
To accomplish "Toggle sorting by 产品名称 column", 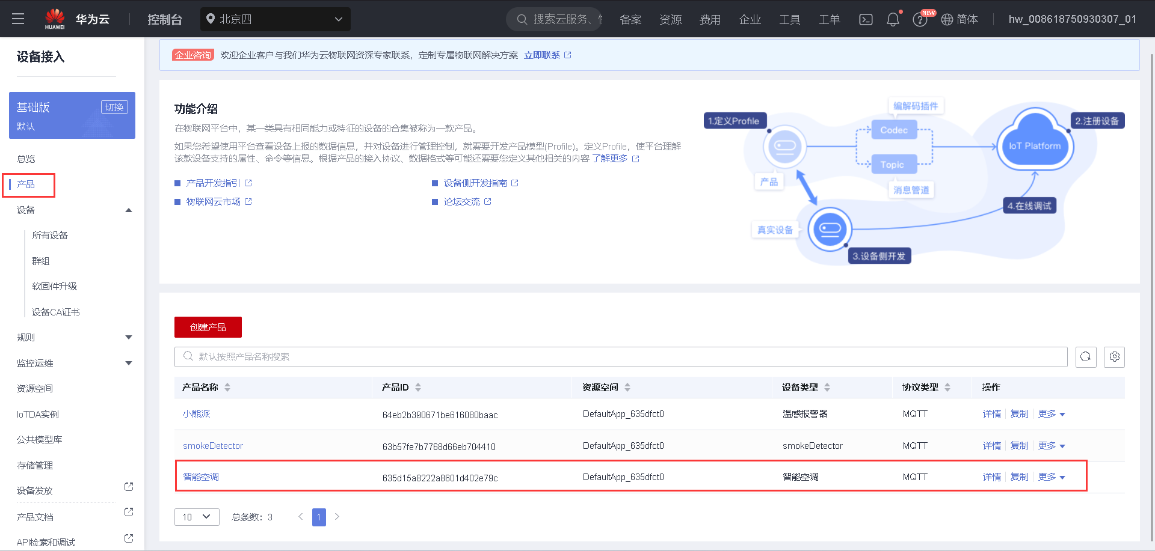I will point(227,387).
